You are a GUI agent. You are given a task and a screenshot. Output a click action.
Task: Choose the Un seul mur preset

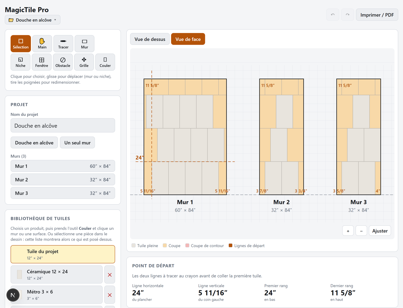point(77,143)
